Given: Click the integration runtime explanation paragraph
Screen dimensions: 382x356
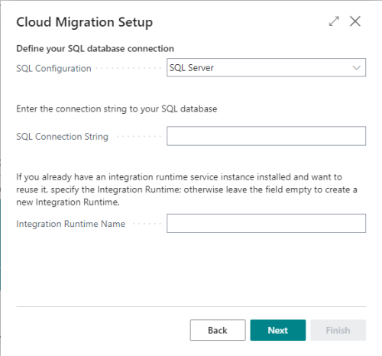Looking at the screenshot, I should pyautogui.click(x=186, y=189).
